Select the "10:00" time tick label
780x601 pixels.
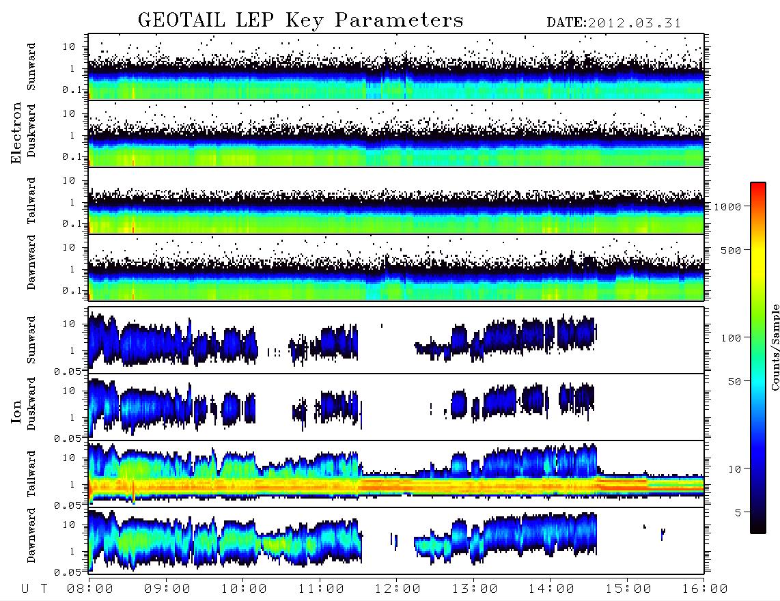click(x=244, y=589)
